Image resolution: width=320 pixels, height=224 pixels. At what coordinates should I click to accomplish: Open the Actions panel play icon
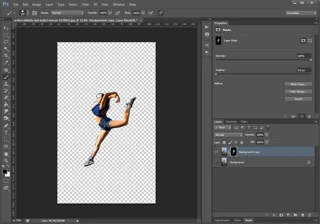(206, 27)
